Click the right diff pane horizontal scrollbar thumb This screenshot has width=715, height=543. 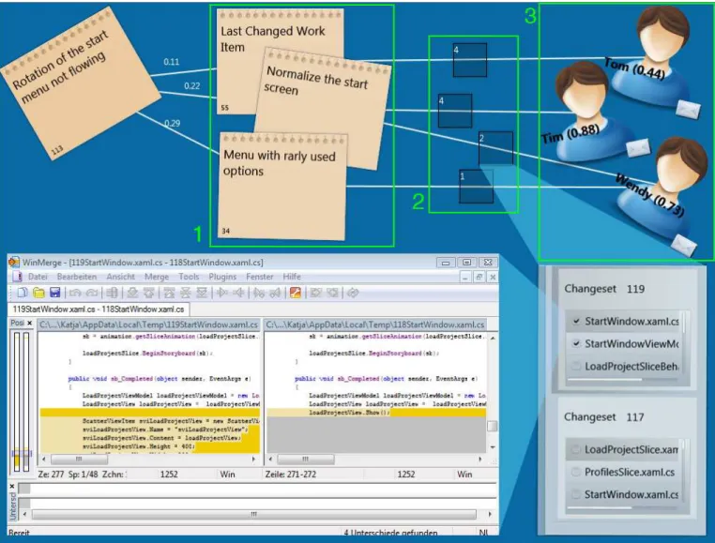pyautogui.click(x=306, y=460)
